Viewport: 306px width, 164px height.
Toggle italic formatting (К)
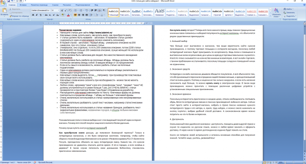click(x=37, y=15)
